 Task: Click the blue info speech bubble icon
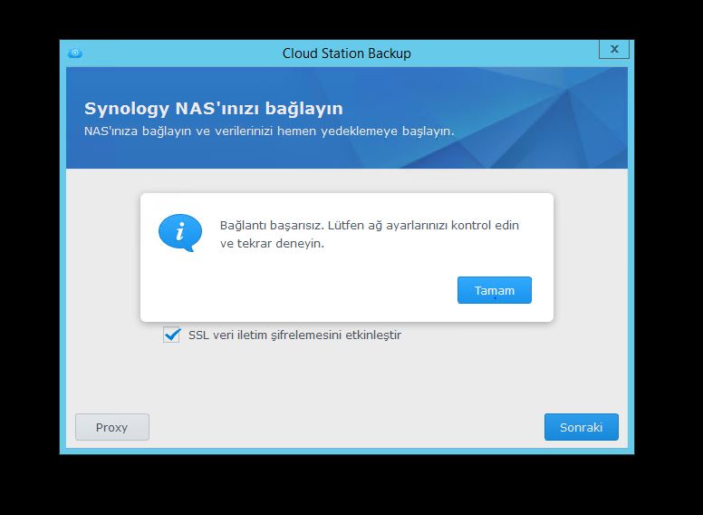(x=178, y=232)
